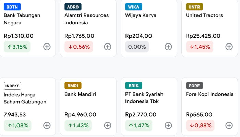The height and width of the screenshot is (137, 240).
Task: Click the BRIS ticker badge
Action: (x=133, y=86)
